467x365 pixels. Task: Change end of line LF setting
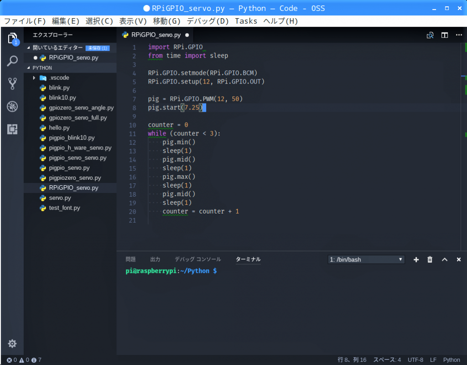click(433, 360)
